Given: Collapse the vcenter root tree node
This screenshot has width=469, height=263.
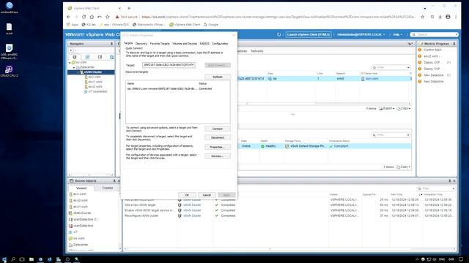Looking at the screenshot, I should (70, 63).
